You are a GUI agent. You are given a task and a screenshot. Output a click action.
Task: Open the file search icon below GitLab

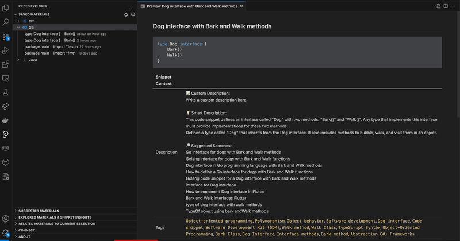[x=6, y=176]
